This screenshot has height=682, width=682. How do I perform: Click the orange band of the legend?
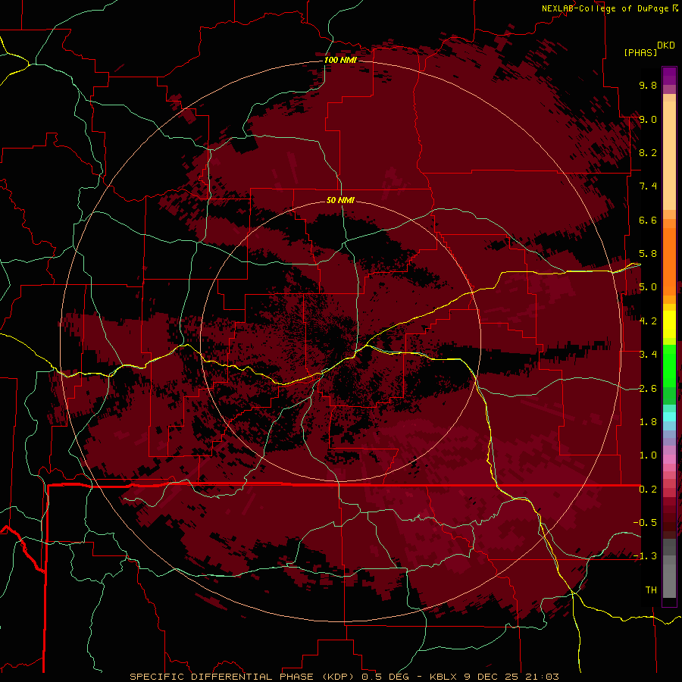(669, 257)
